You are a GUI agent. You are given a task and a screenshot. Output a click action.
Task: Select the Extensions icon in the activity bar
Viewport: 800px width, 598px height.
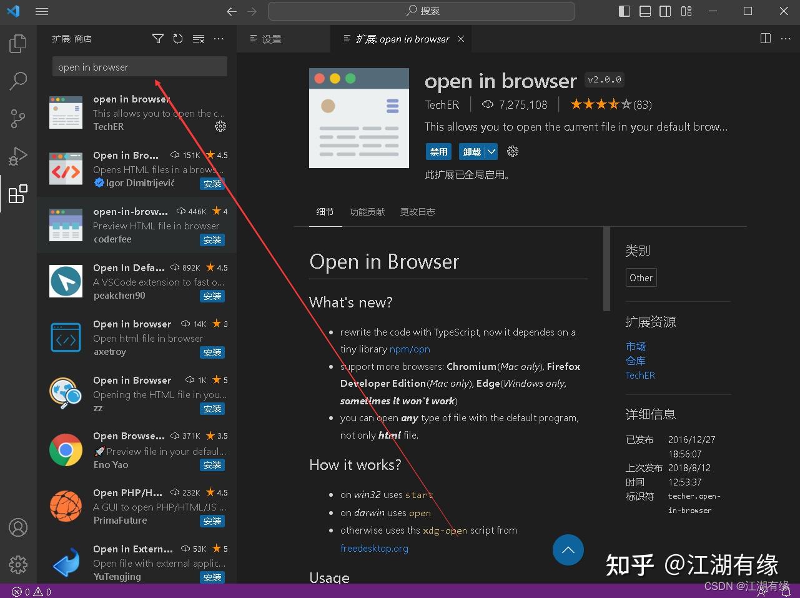[x=17, y=194]
